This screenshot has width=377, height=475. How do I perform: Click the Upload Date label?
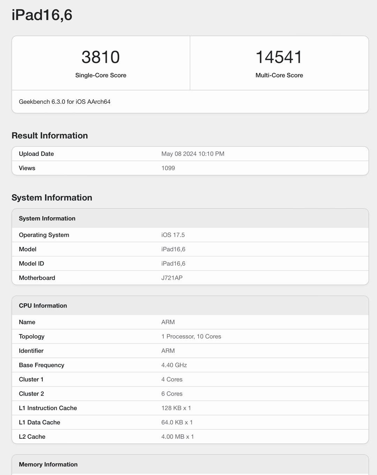click(x=36, y=154)
